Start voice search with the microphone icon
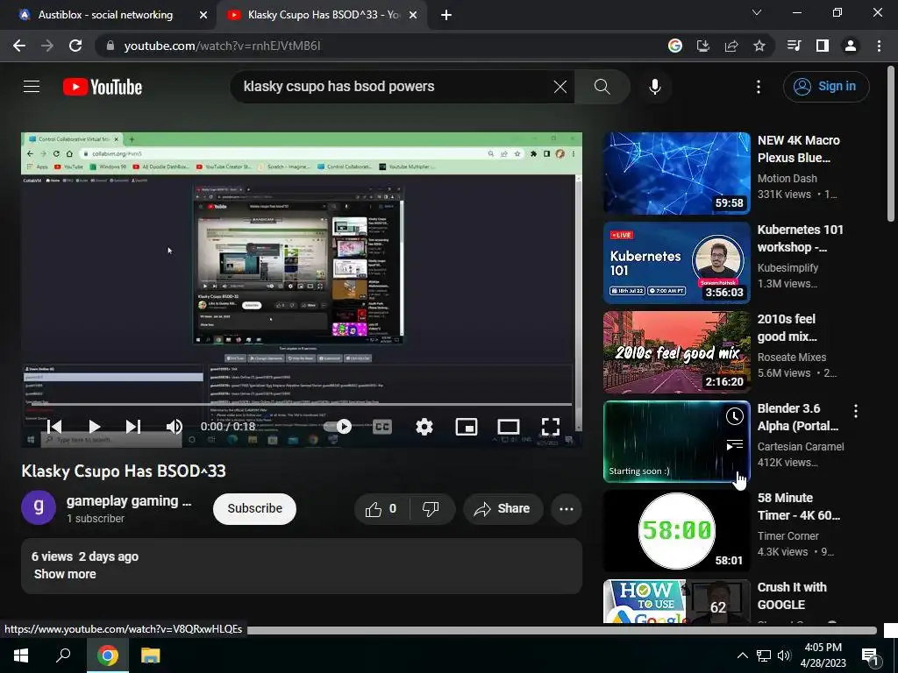Viewport: 898px width, 673px height. click(x=655, y=87)
